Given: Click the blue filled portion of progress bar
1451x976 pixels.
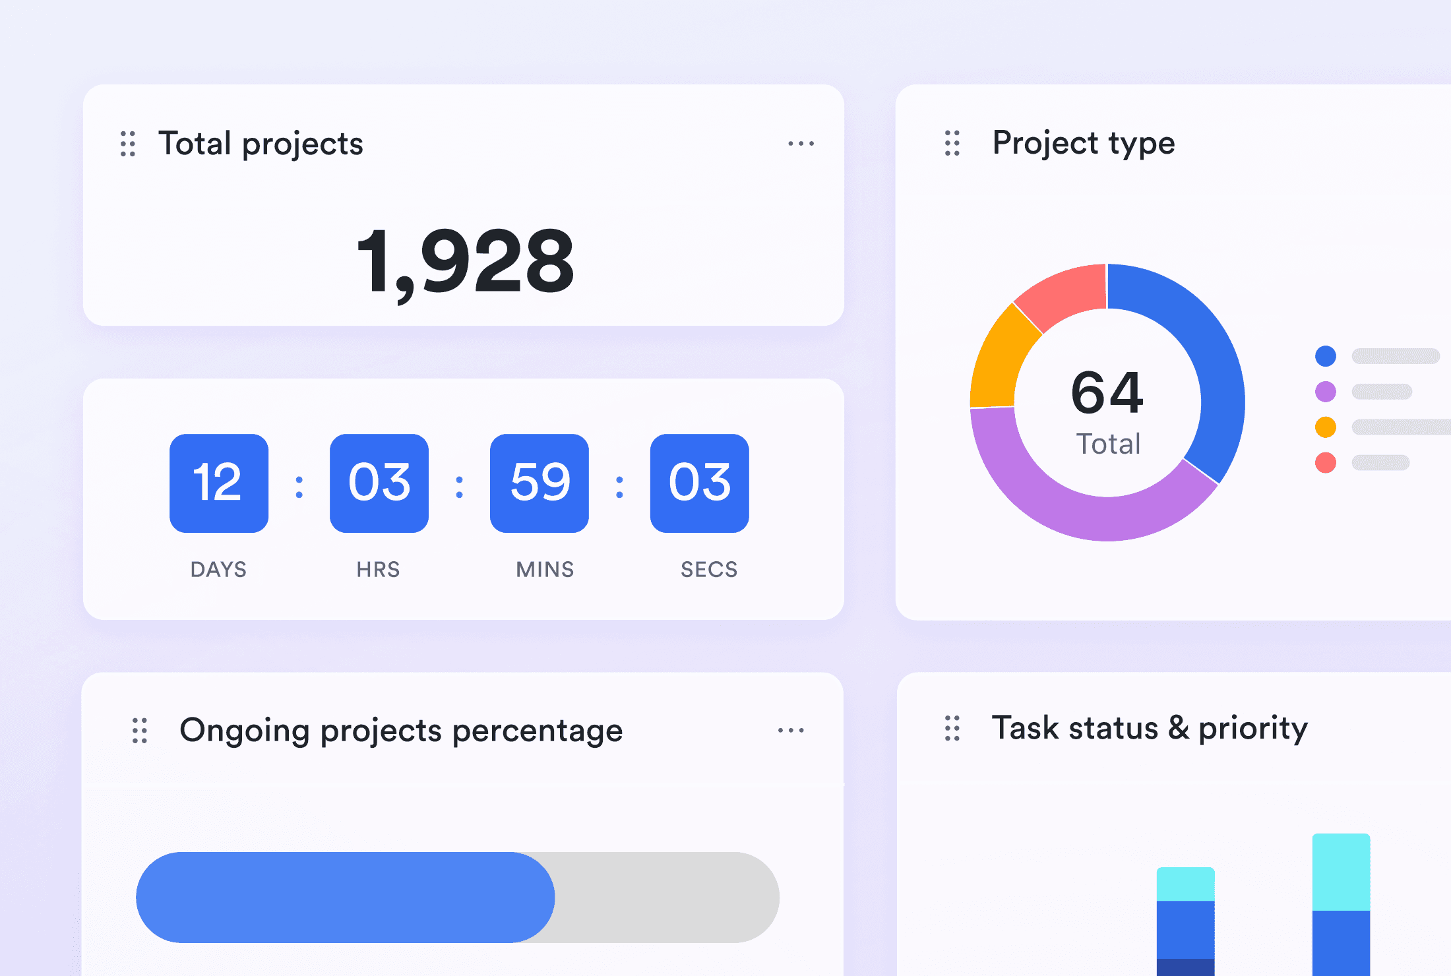Looking at the screenshot, I should click(x=344, y=897).
